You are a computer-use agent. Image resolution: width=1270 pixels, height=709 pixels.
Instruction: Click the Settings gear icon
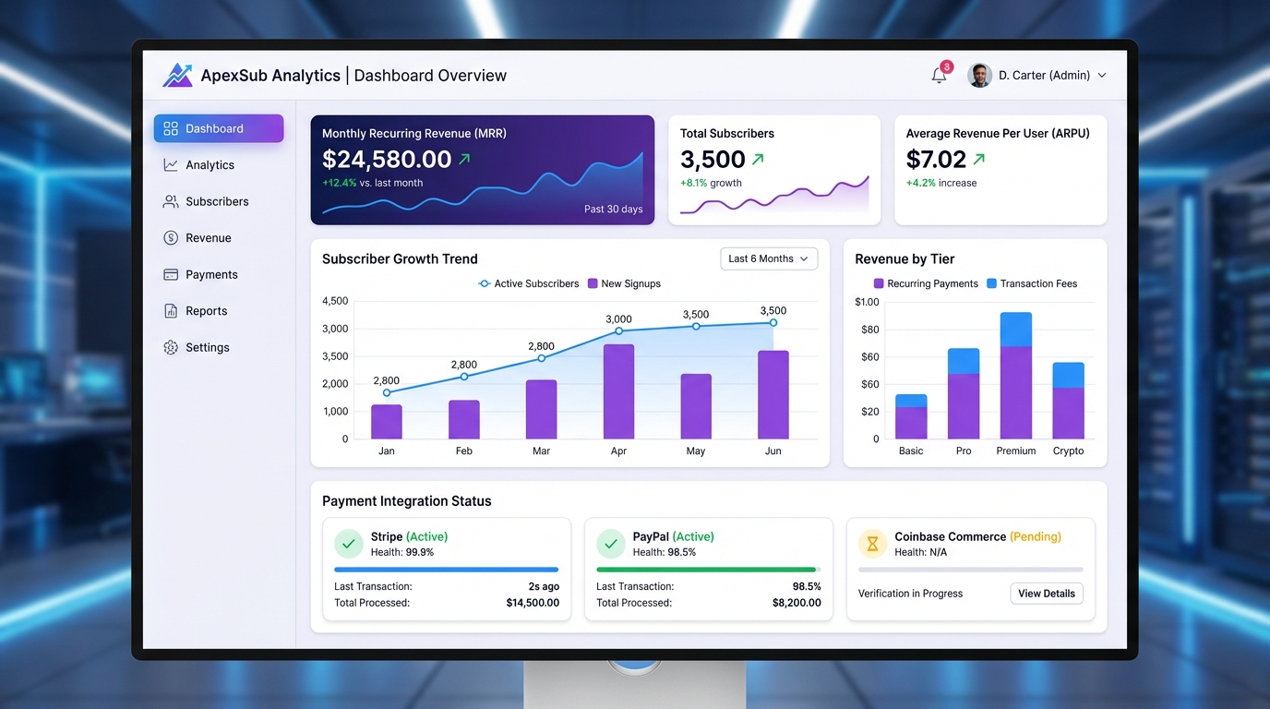(x=172, y=347)
